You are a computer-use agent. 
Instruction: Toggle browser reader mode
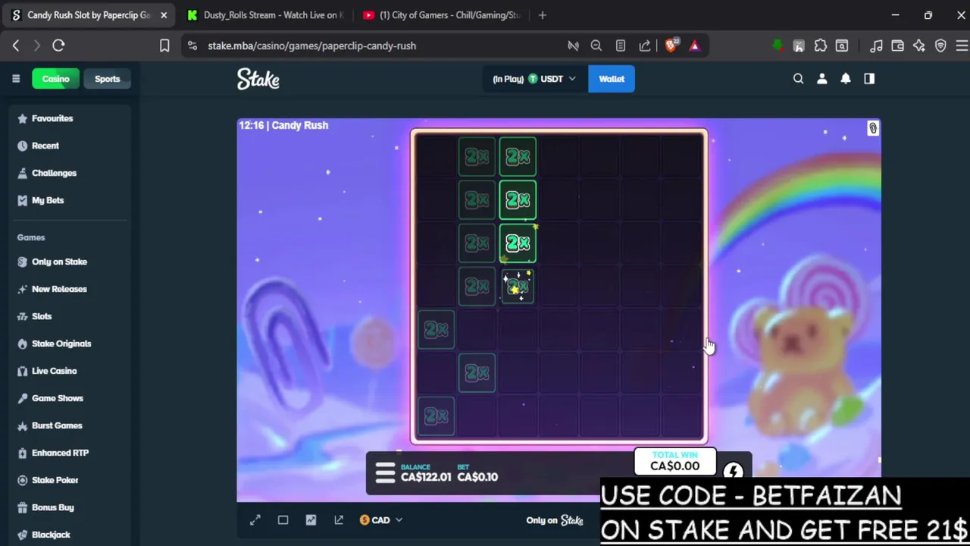click(x=621, y=45)
